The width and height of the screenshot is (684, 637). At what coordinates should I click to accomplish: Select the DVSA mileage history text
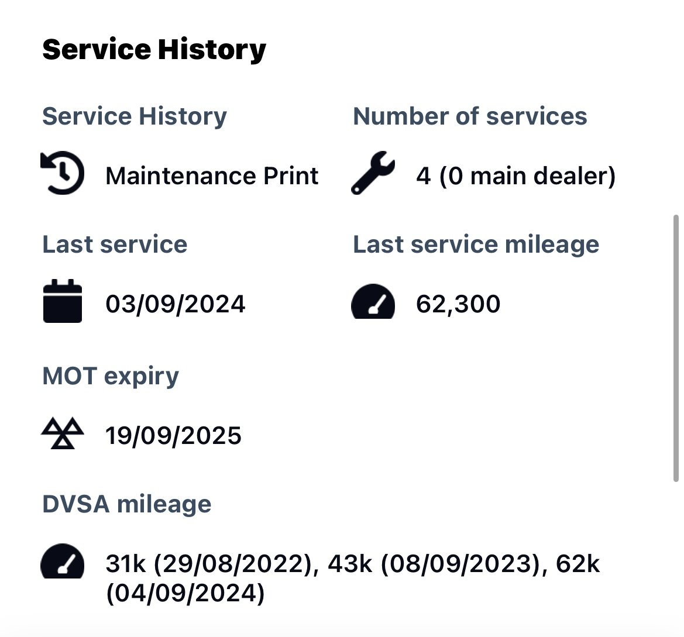tap(353, 579)
